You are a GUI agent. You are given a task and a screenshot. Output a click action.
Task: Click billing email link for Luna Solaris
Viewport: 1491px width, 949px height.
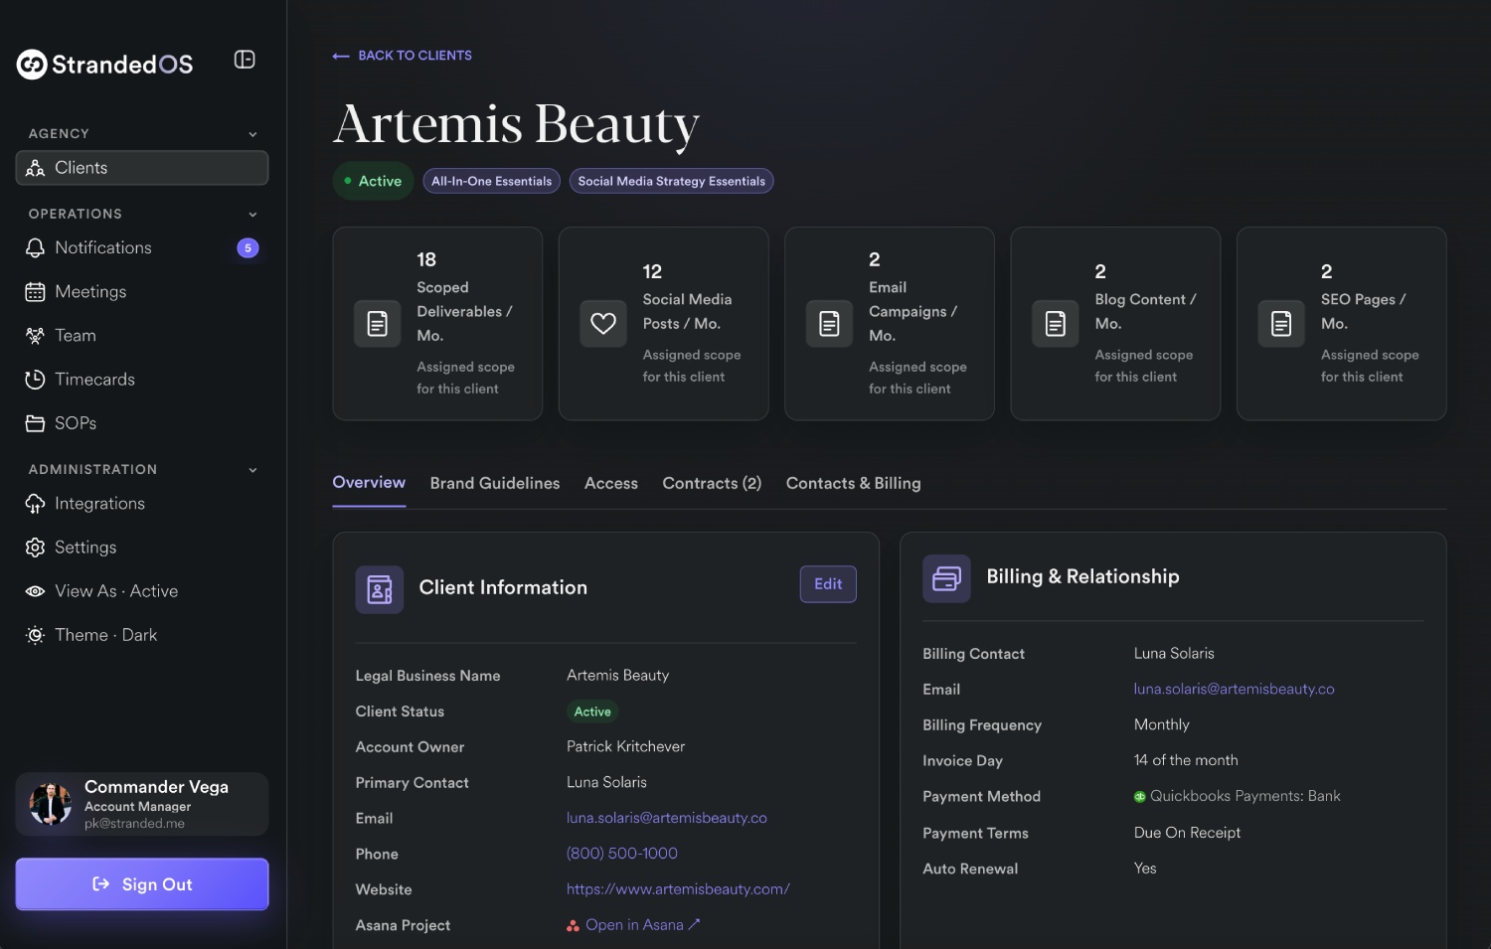[x=1235, y=689]
